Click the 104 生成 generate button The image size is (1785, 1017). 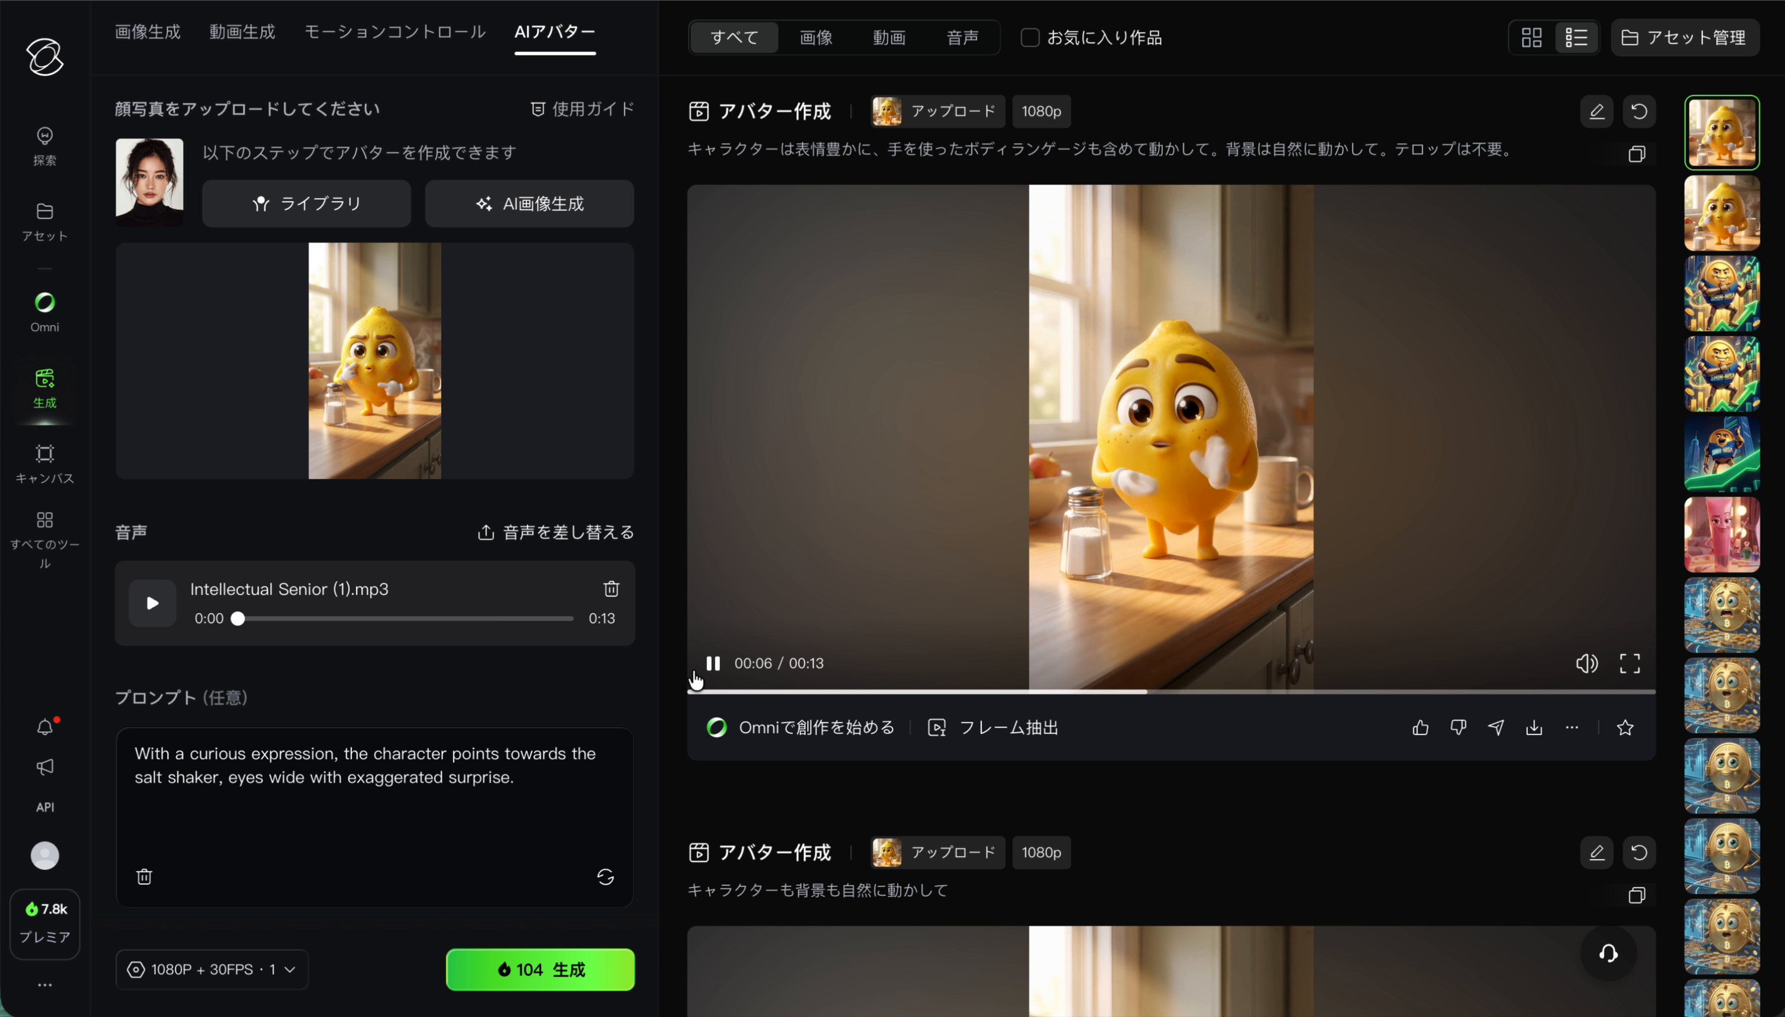pos(539,969)
